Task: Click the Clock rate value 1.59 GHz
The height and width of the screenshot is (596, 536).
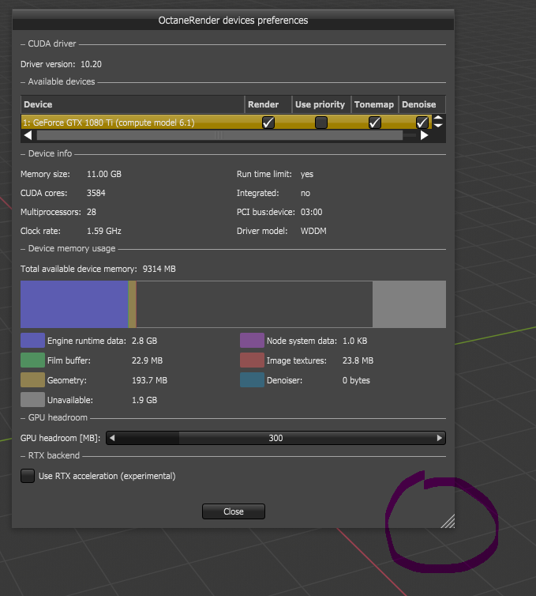Action: click(104, 231)
